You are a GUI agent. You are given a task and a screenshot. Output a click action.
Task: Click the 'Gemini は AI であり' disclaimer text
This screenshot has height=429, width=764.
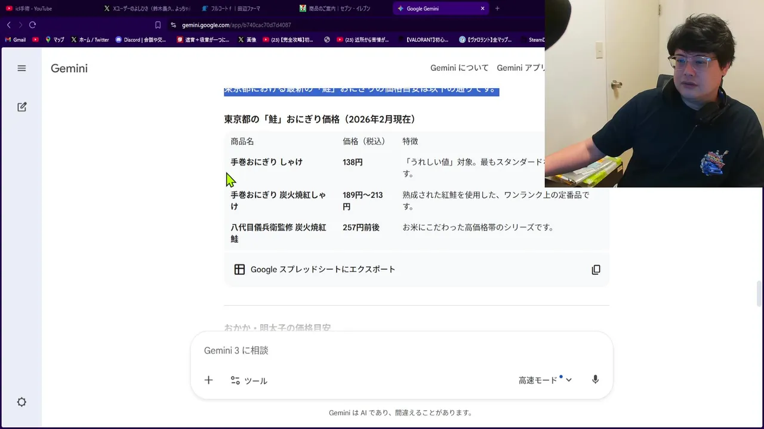click(401, 412)
